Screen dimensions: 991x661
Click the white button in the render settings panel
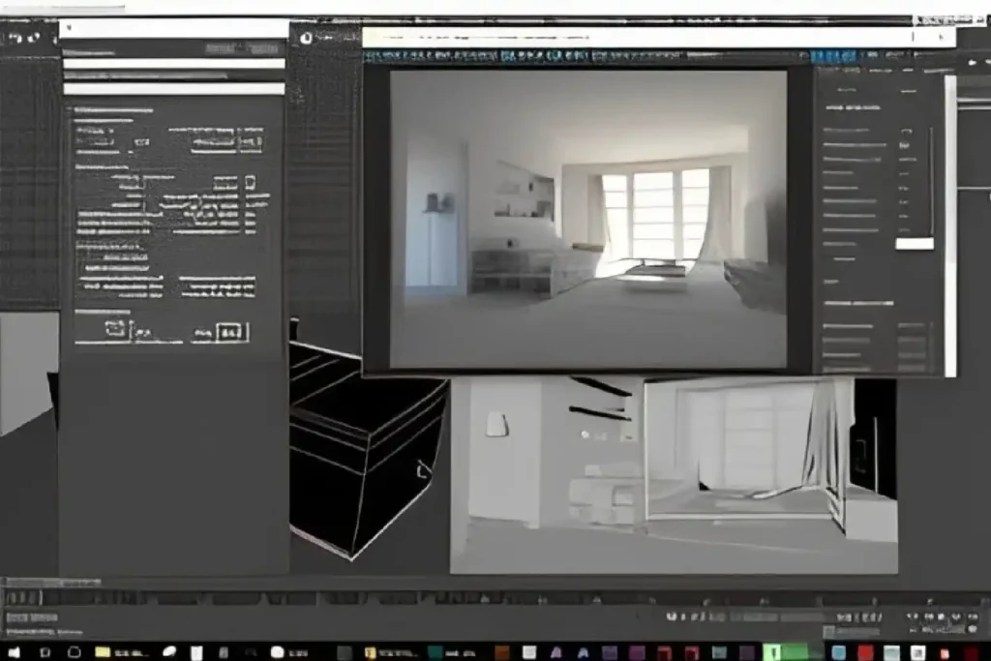click(x=914, y=244)
